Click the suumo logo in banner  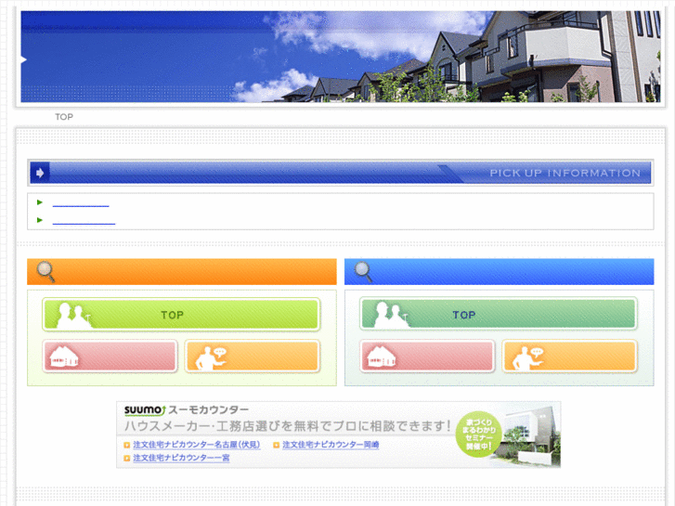(x=145, y=410)
